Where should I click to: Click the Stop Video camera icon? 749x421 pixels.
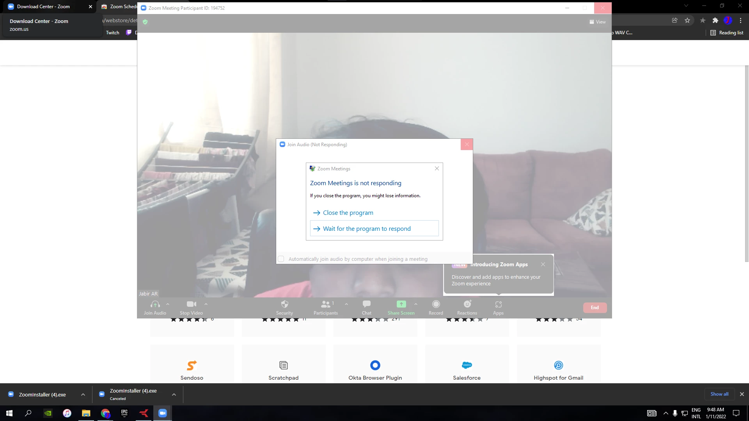191,304
